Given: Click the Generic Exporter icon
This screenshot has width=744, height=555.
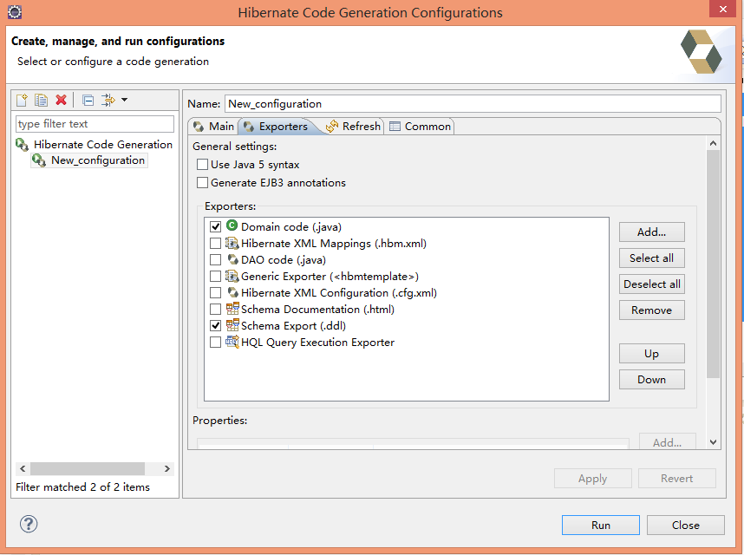Looking at the screenshot, I should [x=232, y=276].
